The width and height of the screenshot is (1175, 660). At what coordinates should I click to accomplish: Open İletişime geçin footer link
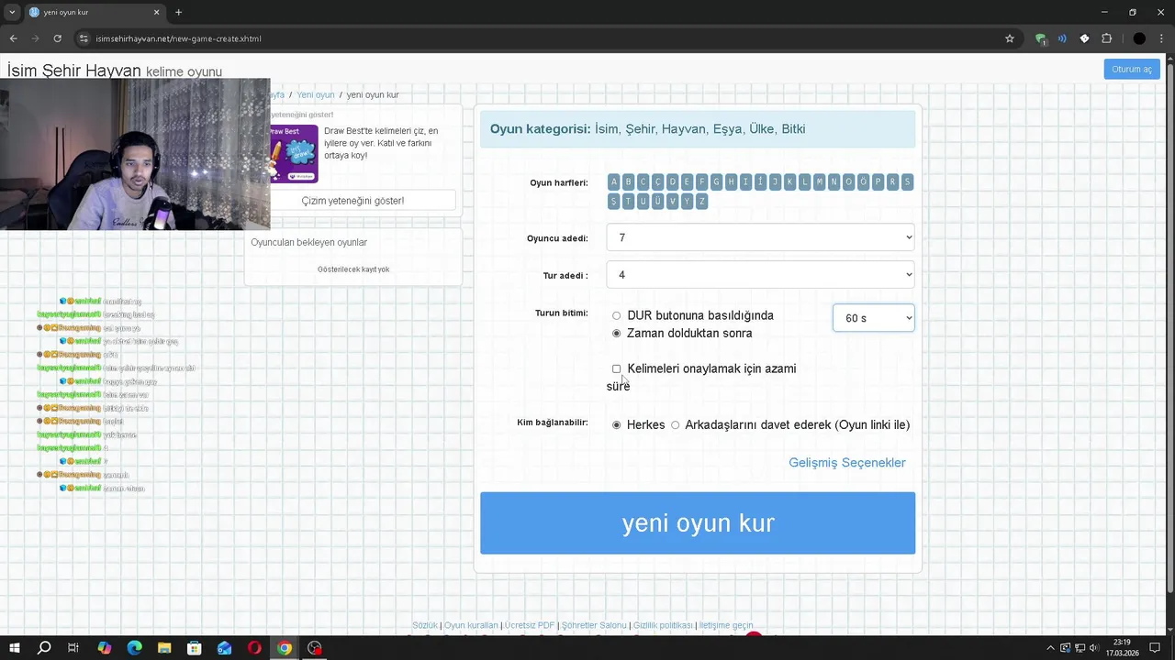[726, 625]
